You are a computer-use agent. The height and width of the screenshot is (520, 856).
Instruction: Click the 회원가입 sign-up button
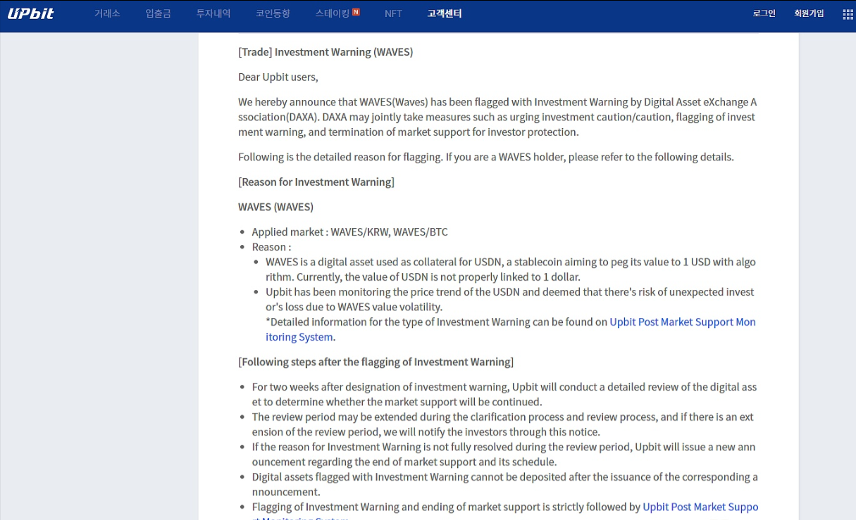pyautogui.click(x=809, y=13)
